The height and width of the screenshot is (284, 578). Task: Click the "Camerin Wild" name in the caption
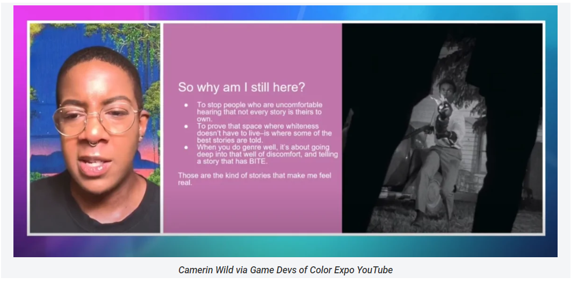point(203,270)
